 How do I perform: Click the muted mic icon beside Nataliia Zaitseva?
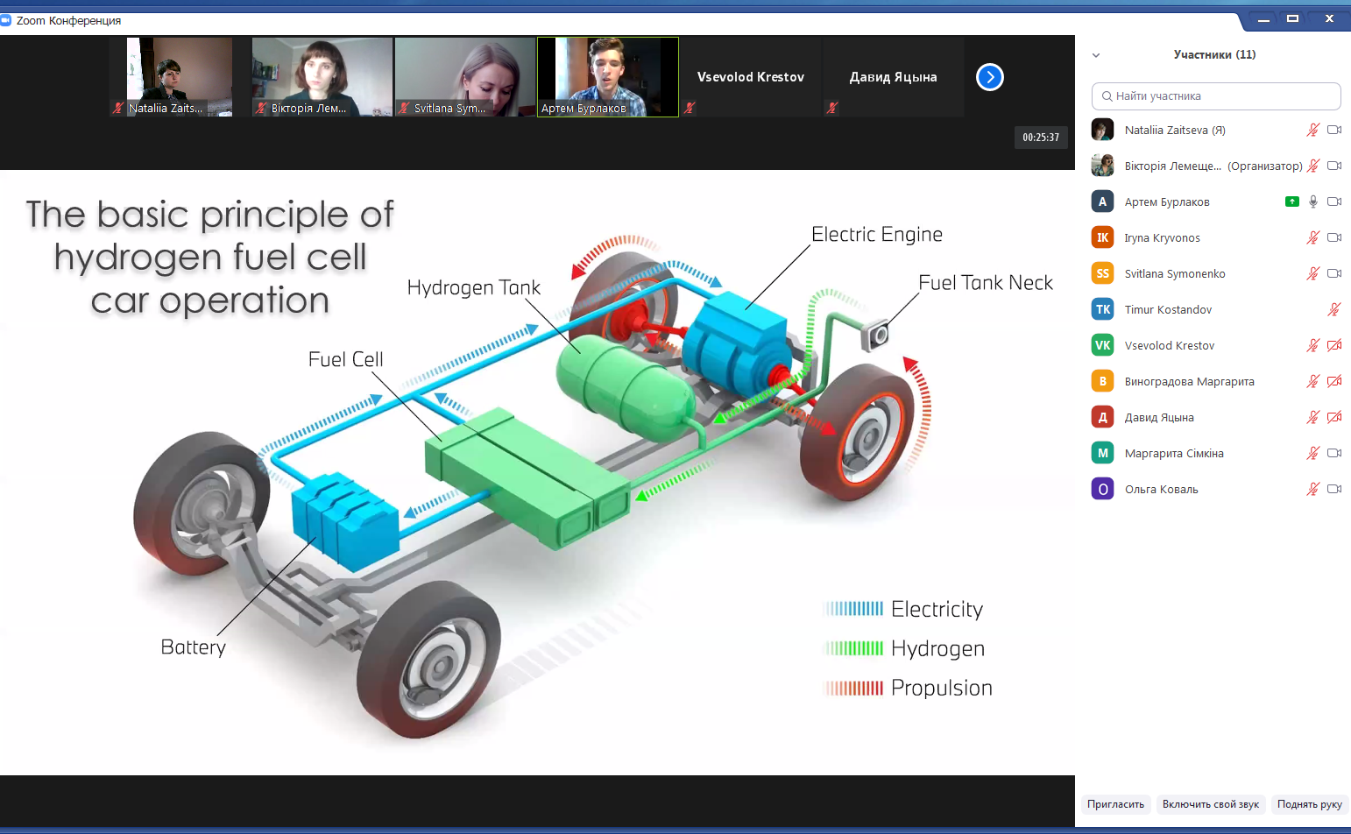click(1312, 130)
